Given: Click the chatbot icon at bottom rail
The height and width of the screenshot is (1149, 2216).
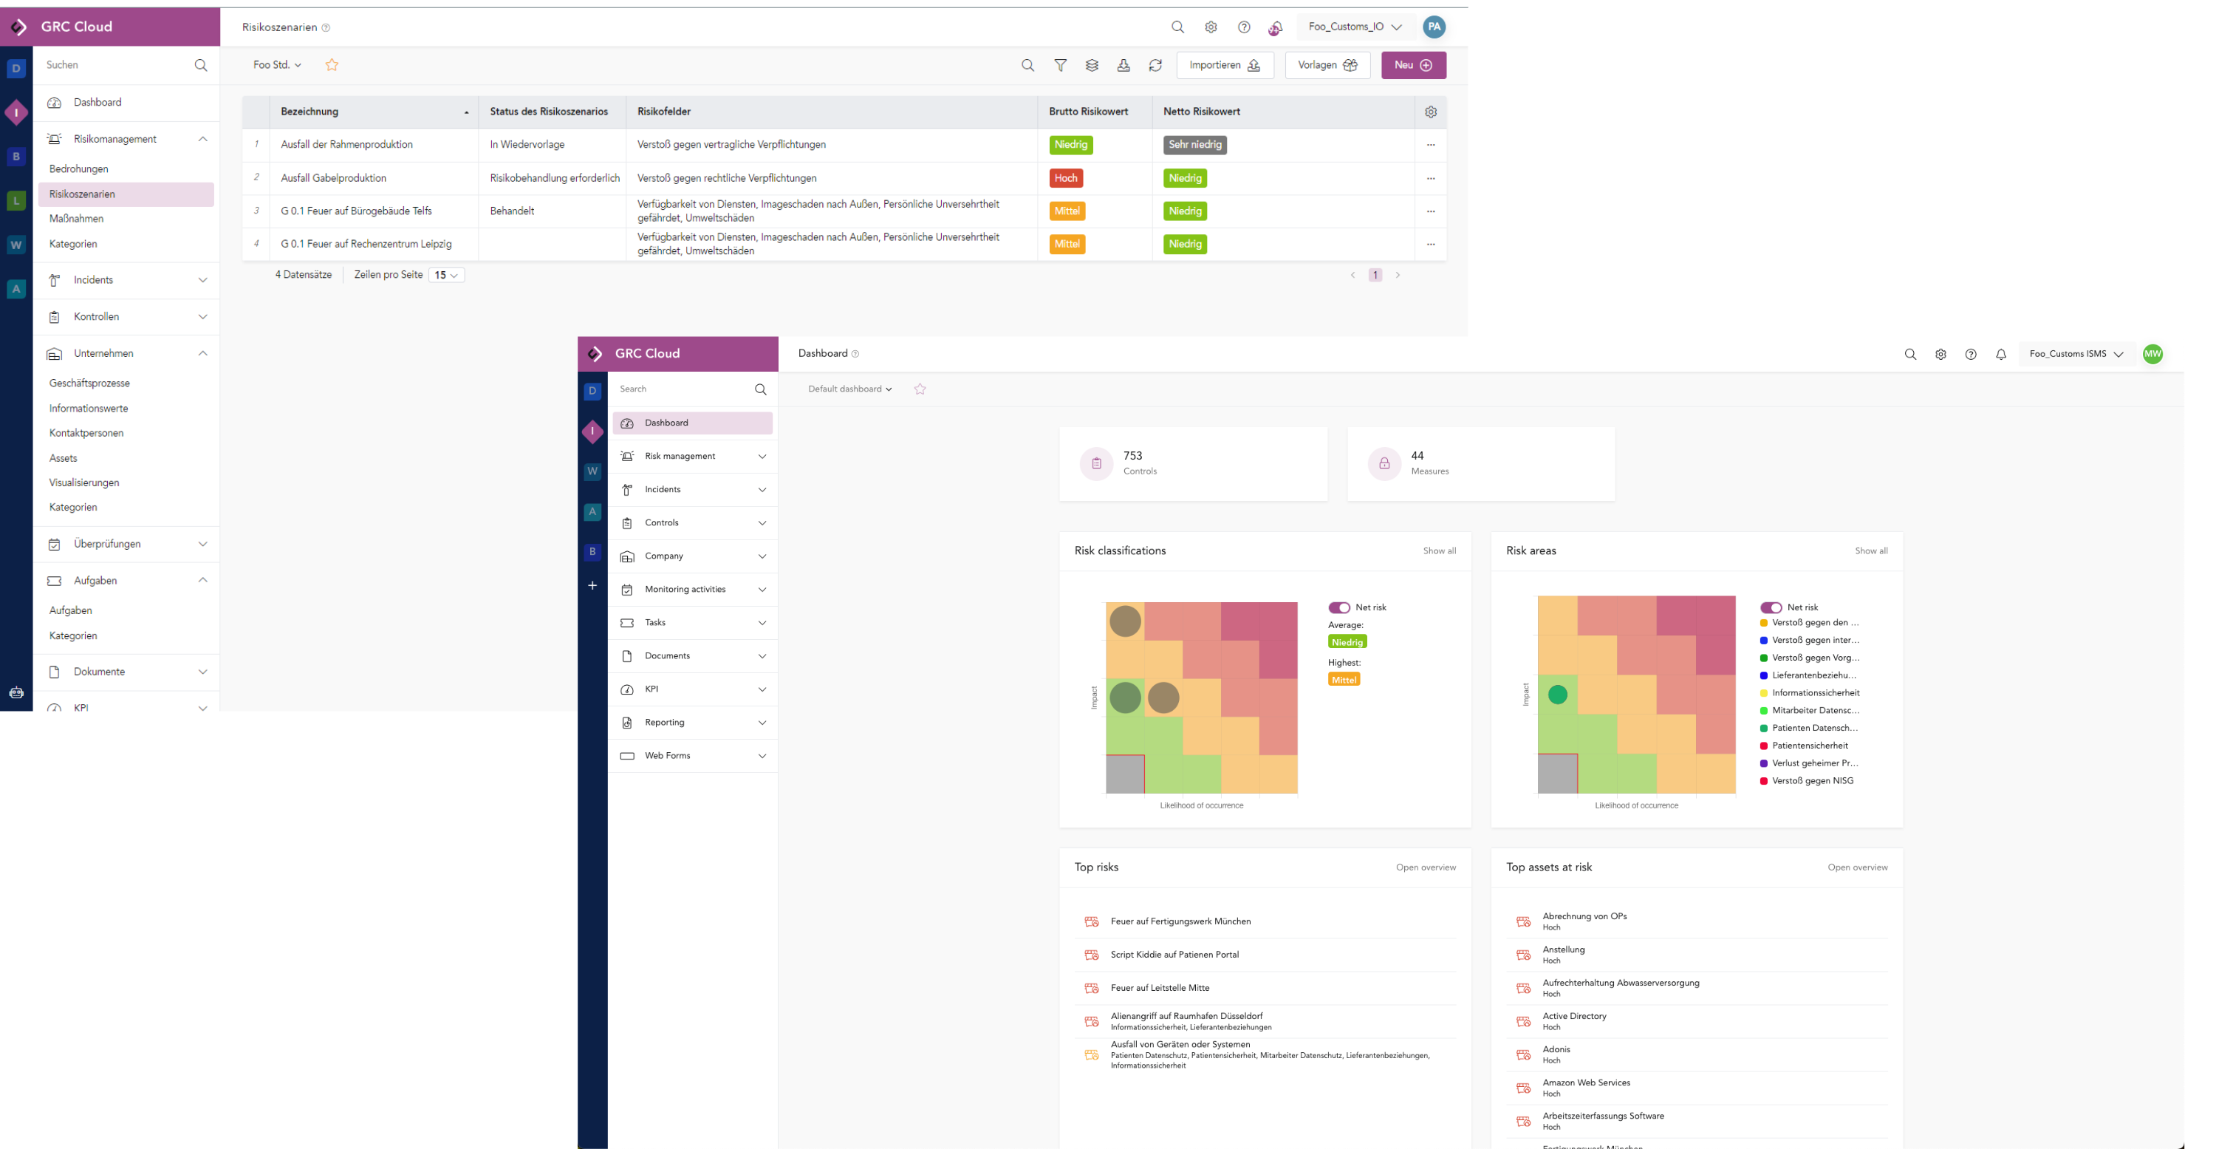Looking at the screenshot, I should pos(16,692).
